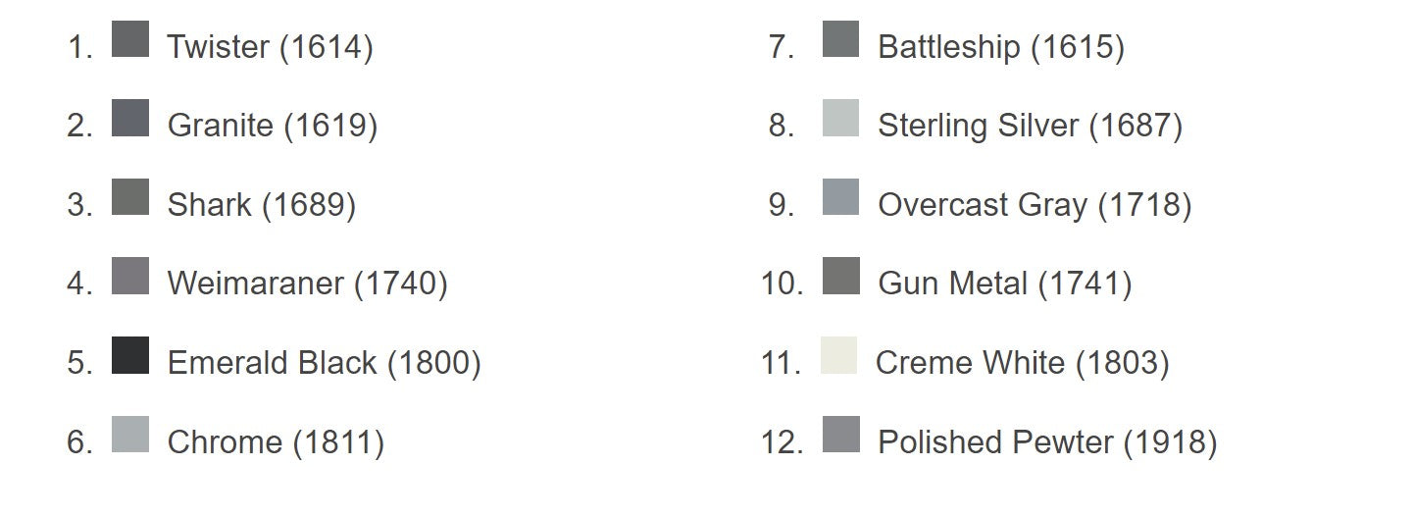This screenshot has height=517, width=1414.
Task: Select the "Polished Pewter (1918)" label
Action: (1047, 442)
